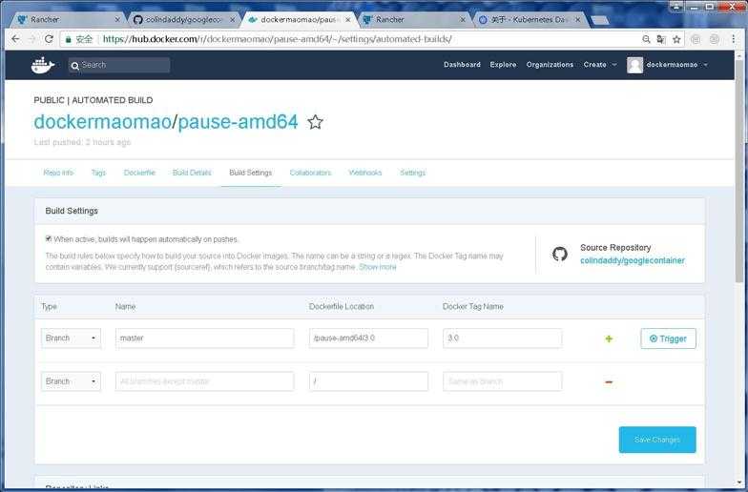The width and height of the screenshot is (748, 492).
Task: Click Show more link in description
Action: pos(378,267)
